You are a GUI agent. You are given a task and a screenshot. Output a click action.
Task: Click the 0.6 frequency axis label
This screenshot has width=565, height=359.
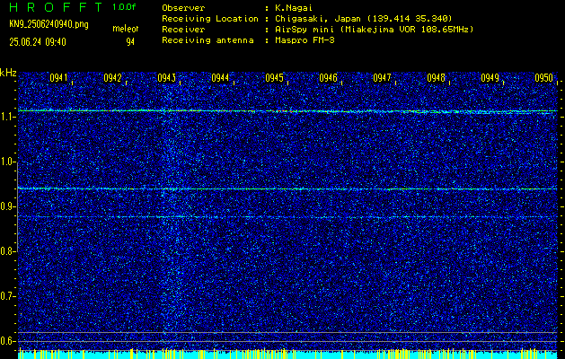6,341
